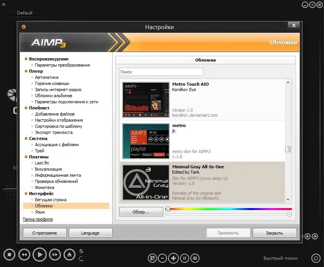Open the Плагины settings section
This screenshot has width=324, height=267.
[39, 157]
